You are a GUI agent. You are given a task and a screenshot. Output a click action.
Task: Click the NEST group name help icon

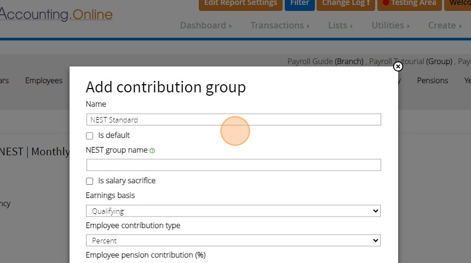coord(152,150)
